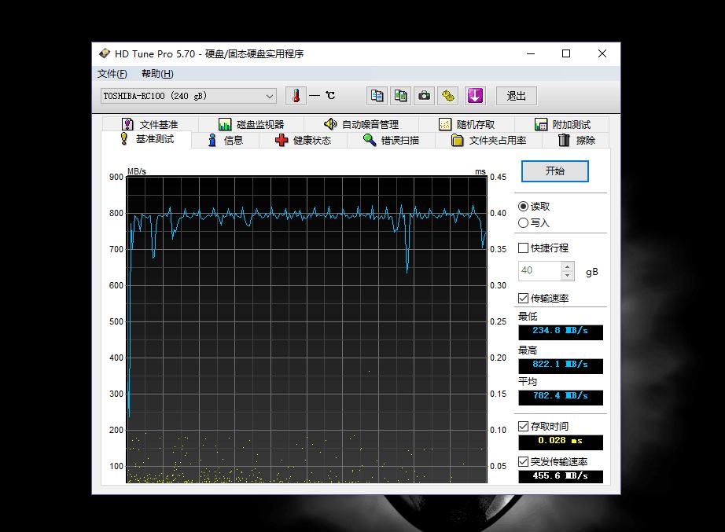Click the stepper down arrow beside 40

pyautogui.click(x=567, y=275)
